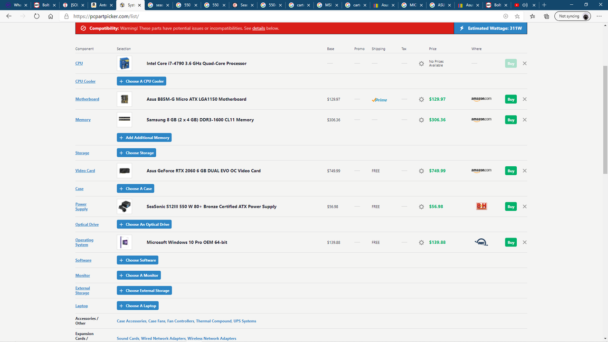The width and height of the screenshot is (608, 342).
Task: Click the 'Not syncing' profile button
Action: pos(572,16)
